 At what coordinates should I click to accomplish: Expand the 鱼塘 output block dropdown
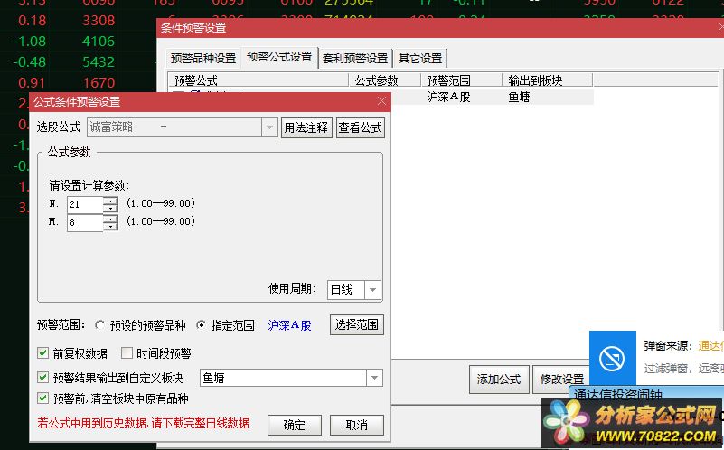point(374,378)
